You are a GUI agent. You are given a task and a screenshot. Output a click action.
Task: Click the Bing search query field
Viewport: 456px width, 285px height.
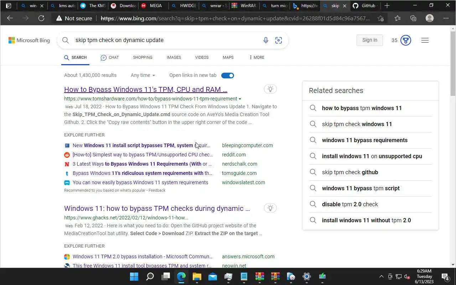[x=166, y=40]
